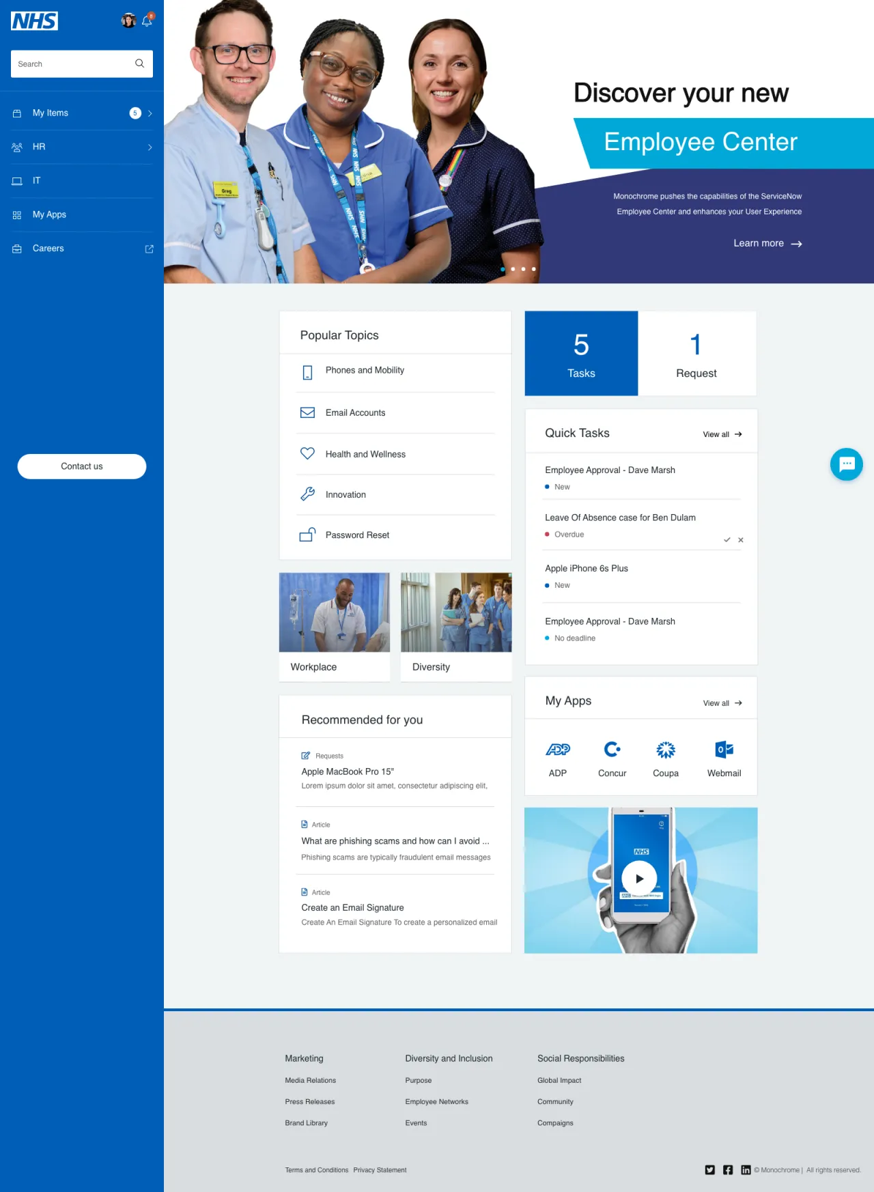Viewport: 874px width, 1192px height.
Task: Open the chat bubble widget
Action: [847, 464]
